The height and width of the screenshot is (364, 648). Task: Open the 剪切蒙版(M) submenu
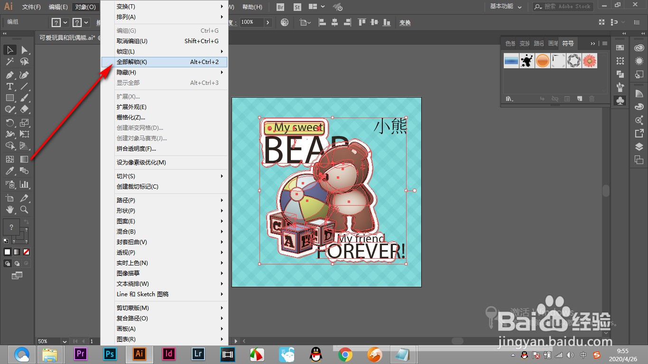164,308
